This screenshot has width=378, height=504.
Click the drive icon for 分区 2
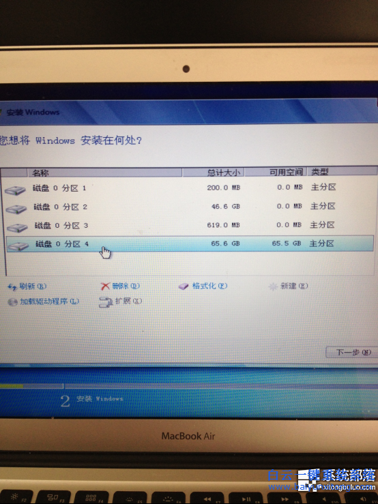(x=16, y=209)
